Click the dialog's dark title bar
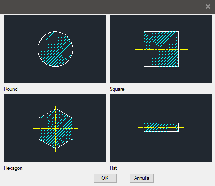Image resolution: width=215 pixels, height=186 pixels. pyautogui.click(x=102, y=7)
